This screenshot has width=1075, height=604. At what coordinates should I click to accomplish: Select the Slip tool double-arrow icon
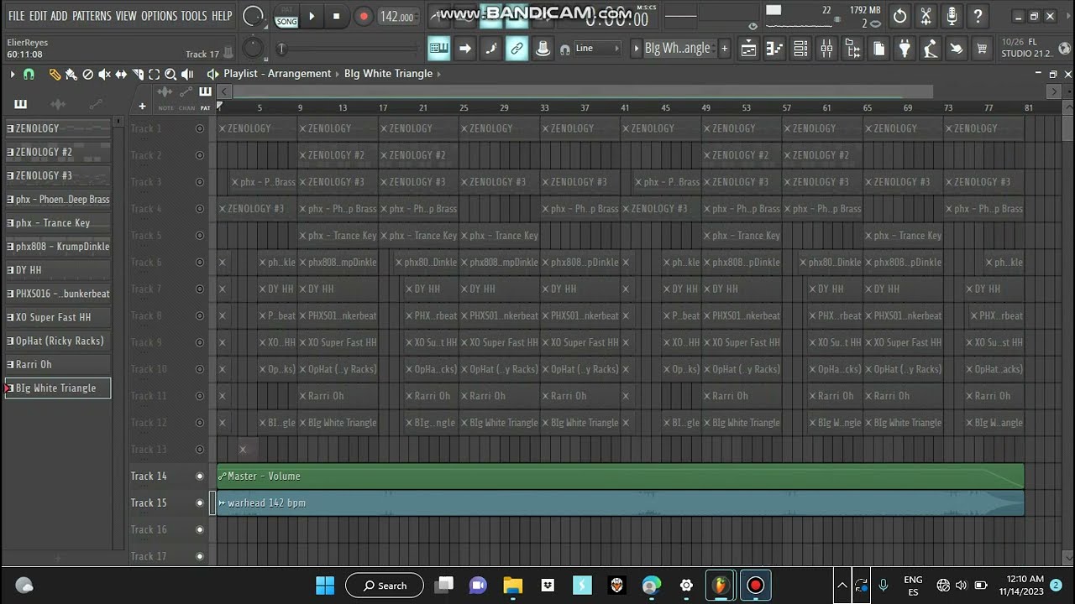pos(121,74)
